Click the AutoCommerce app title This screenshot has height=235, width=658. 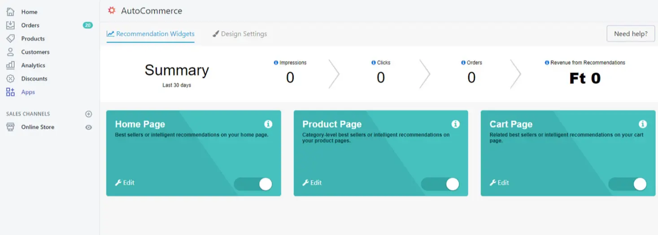click(x=152, y=11)
